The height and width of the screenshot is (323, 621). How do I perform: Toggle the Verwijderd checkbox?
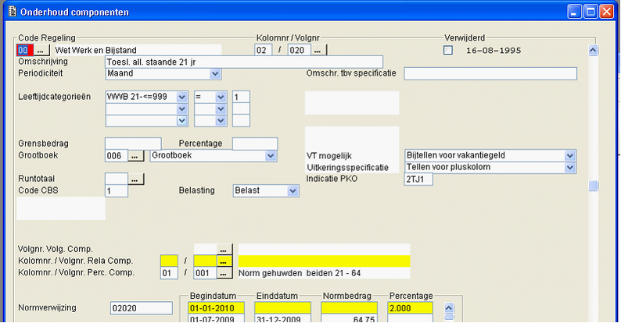pyautogui.click(x=448, y=50)
